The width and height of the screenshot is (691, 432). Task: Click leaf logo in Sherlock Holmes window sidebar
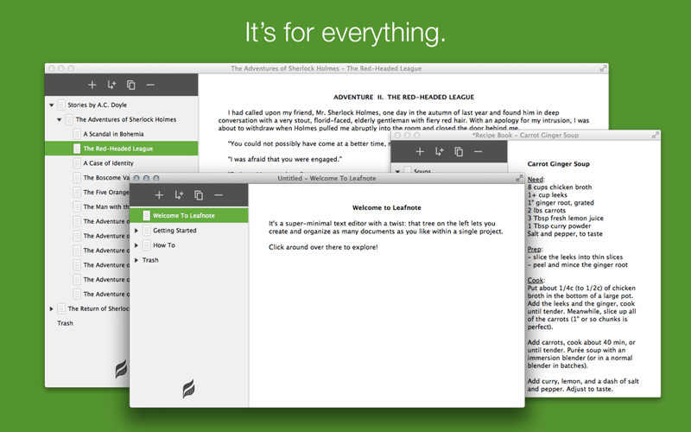tap(121, 369)
